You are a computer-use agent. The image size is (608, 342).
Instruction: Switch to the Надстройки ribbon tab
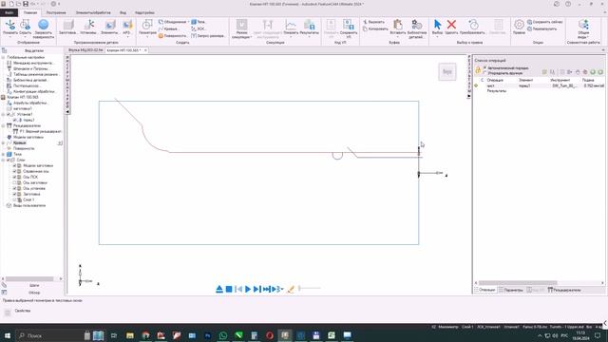point(144,12)
